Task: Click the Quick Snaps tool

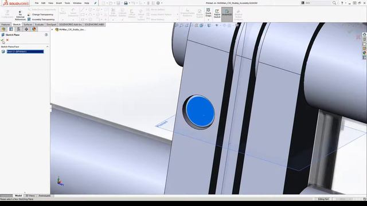Action: tap(208, 13)
